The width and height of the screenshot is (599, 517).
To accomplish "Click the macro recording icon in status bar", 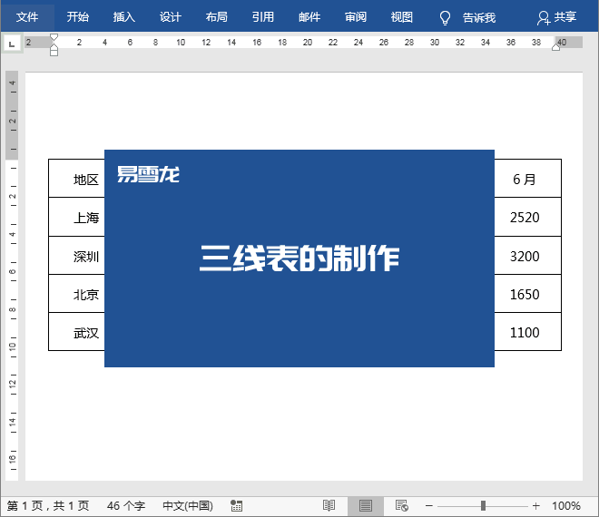I will click(237, 506).
